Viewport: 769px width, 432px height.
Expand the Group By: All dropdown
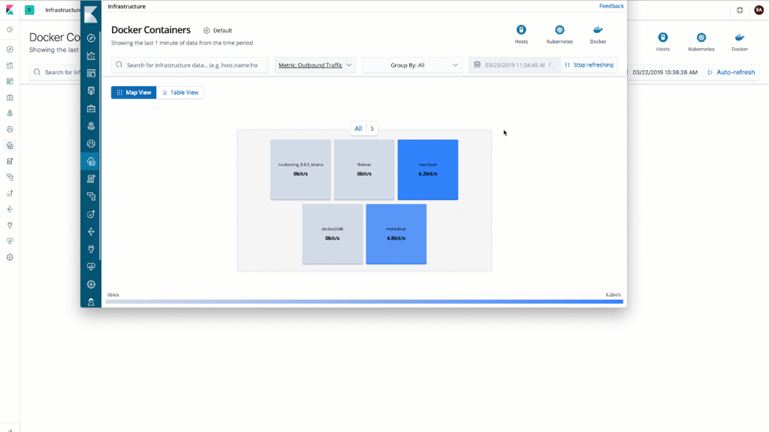[x=412, y=64]
